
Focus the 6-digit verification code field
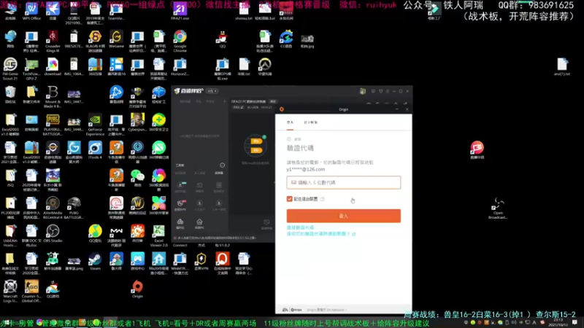(343, 183)
